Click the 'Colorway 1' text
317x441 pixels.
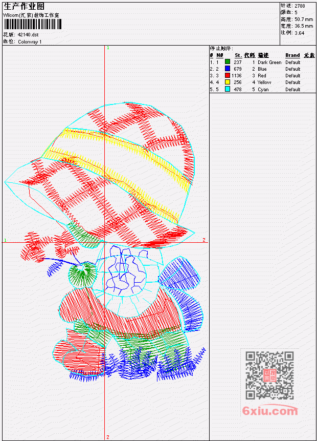[x=30, y=42]
